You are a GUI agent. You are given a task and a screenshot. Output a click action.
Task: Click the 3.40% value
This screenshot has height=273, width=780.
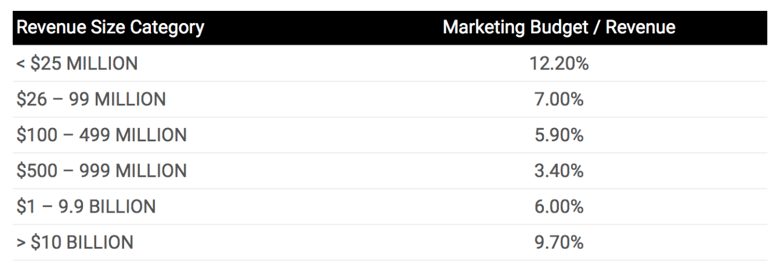tap(559, 171)
